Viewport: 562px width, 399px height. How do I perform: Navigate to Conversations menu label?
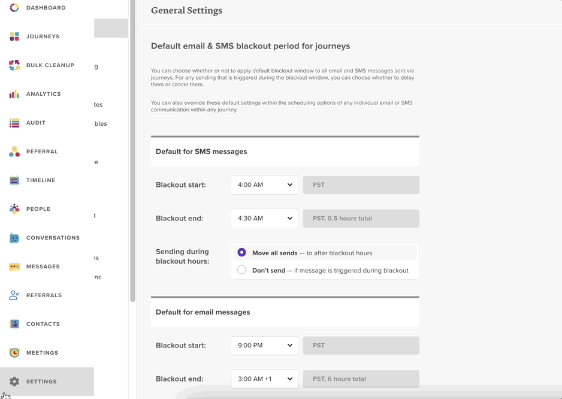[53, 238]
